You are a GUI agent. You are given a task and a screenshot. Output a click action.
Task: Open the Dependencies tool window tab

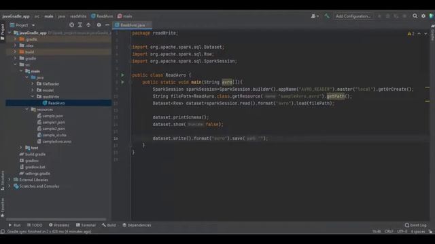[x=137, y=225]
